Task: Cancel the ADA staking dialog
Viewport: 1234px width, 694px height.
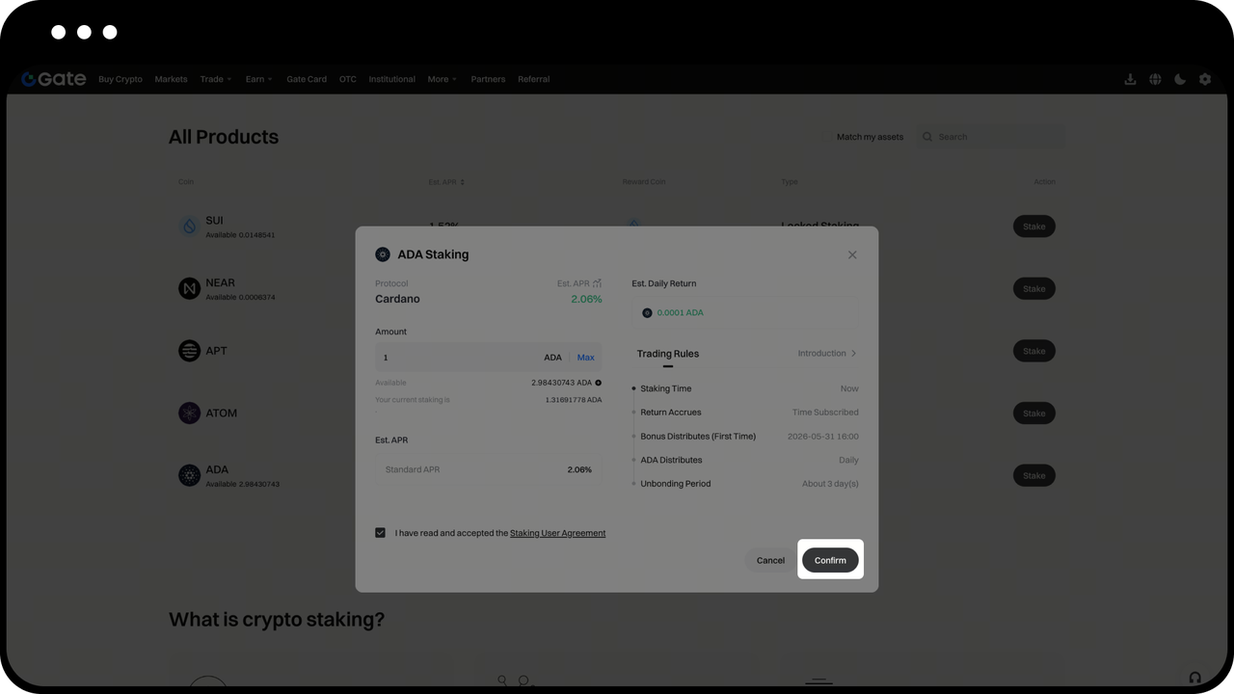Action: 770,560
